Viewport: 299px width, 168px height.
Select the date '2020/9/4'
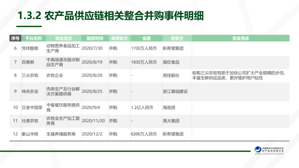[91, 107]
